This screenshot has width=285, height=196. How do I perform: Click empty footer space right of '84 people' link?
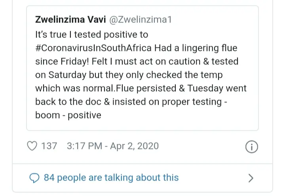[213, 178]
